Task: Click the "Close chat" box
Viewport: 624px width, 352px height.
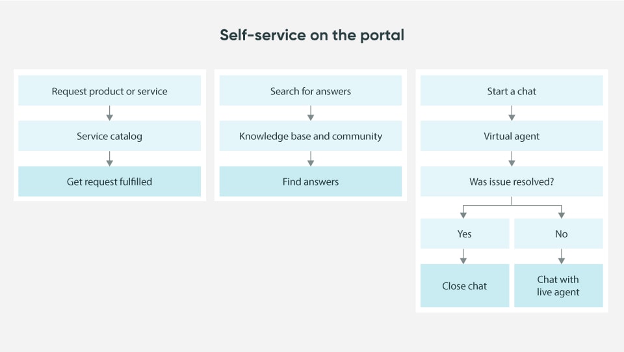Action: point(464,286)
